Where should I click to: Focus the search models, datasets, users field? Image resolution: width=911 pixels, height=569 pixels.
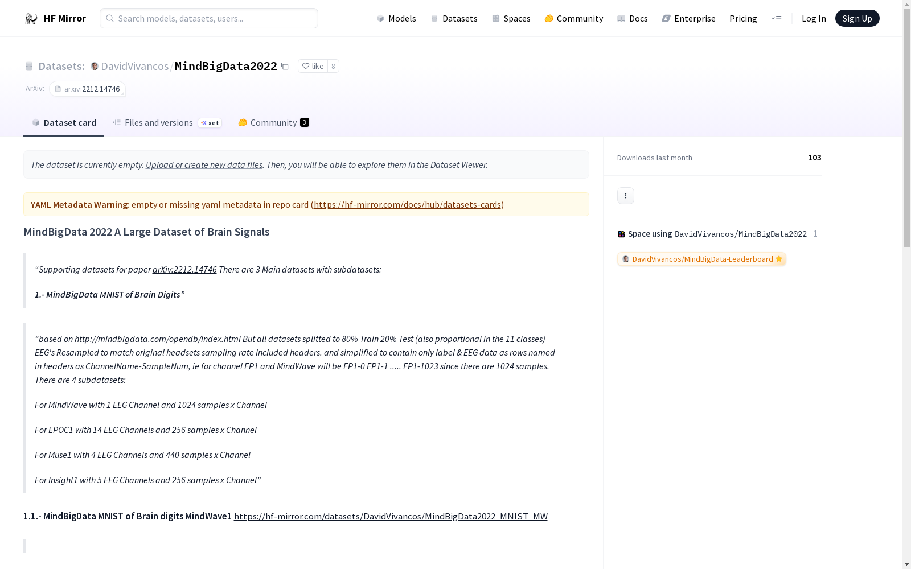[x=209, y=18]
